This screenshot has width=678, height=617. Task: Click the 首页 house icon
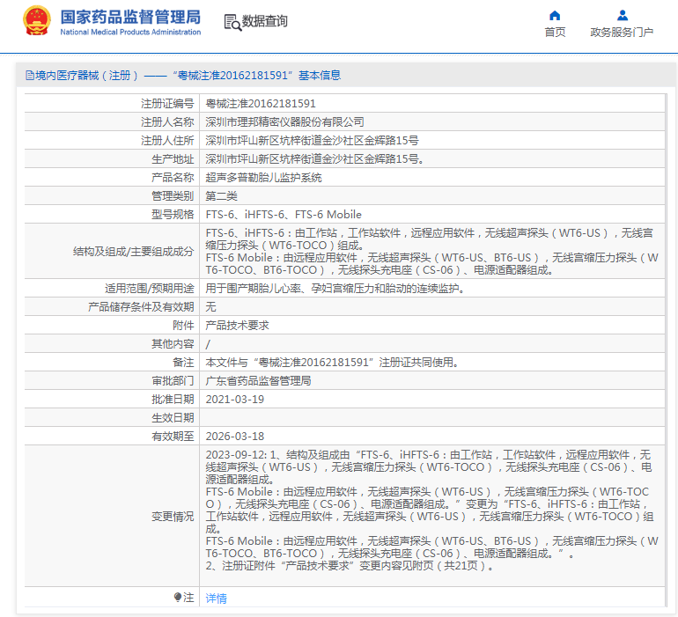[555, 15]
